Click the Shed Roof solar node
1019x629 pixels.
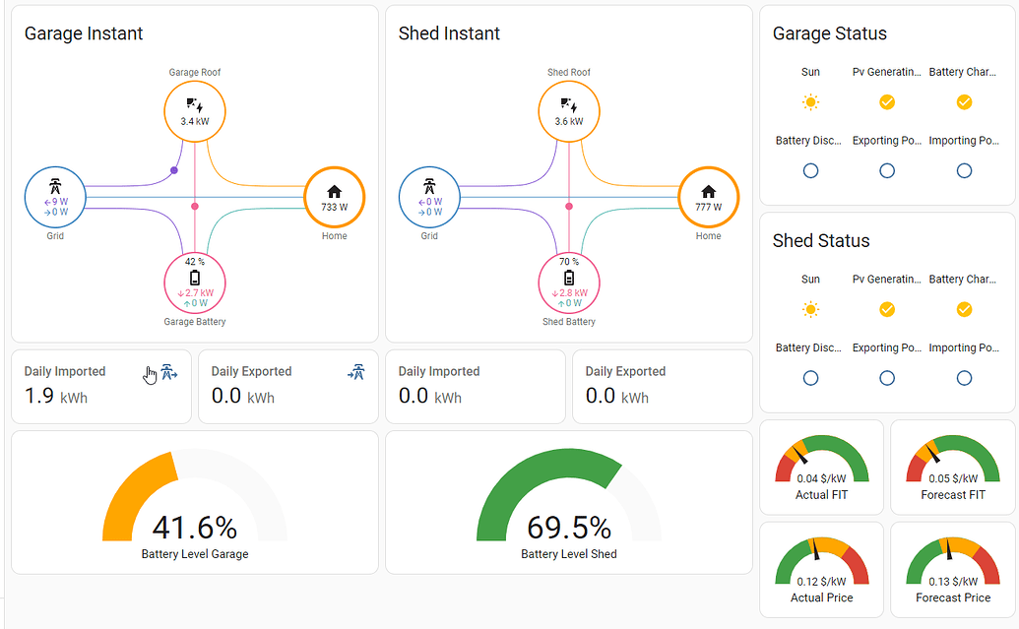click(x=569, y=111)
